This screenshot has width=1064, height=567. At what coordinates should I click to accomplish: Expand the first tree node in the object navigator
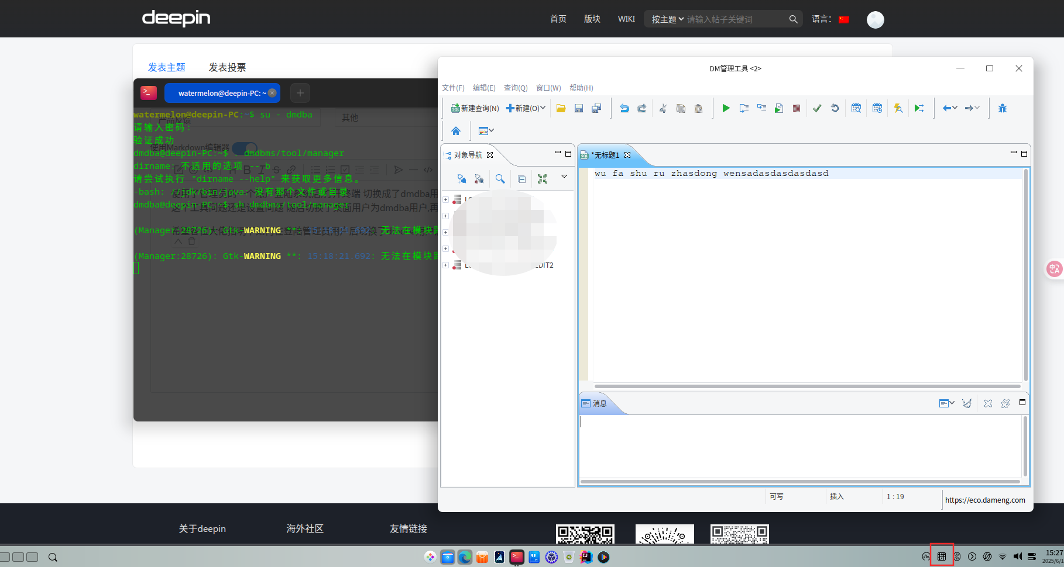(446, 200)
